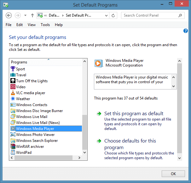
Task: Go up one level with up arrow
Action: tap(32, 15)
